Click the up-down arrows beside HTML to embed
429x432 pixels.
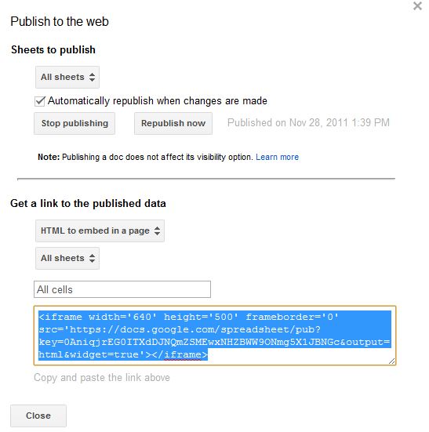point(157,231)
